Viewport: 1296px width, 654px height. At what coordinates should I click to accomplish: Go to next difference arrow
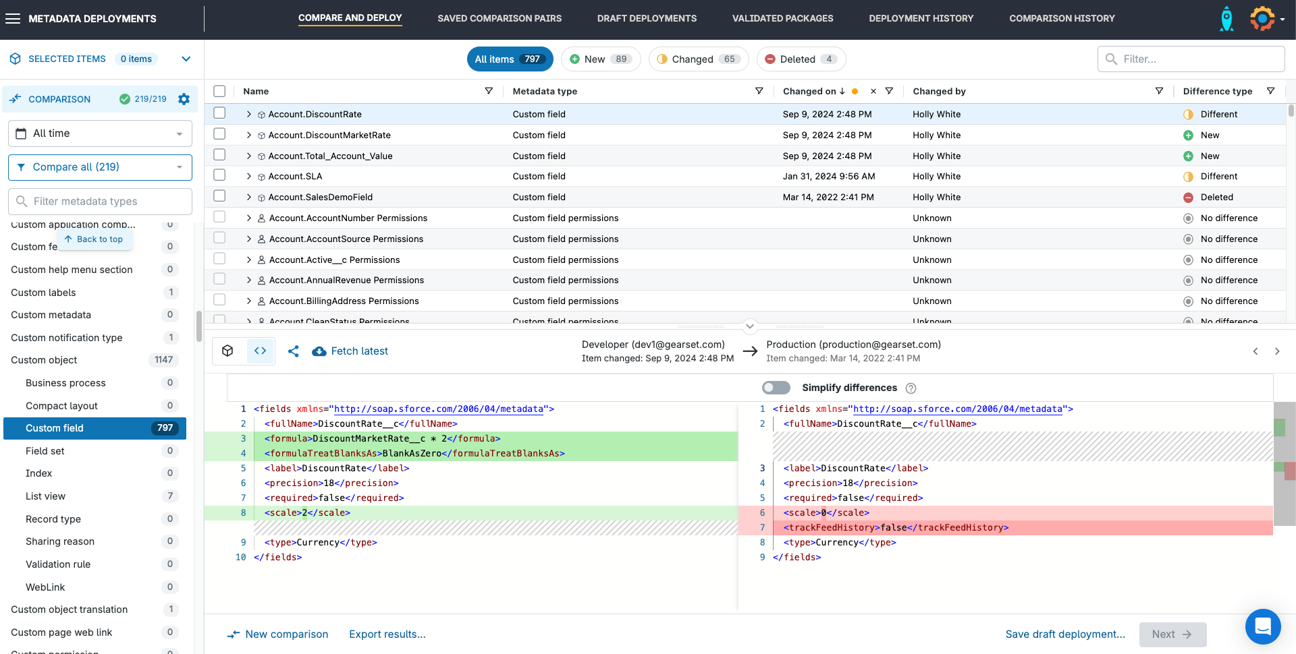(1276, 351)
